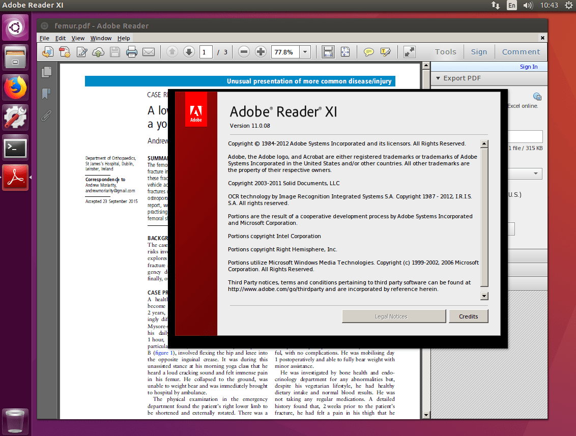Open the Create PDF online toolbar icon
The width and height of the screenshot is (576, 436).
pyautogui.click(x=48, y=52)
